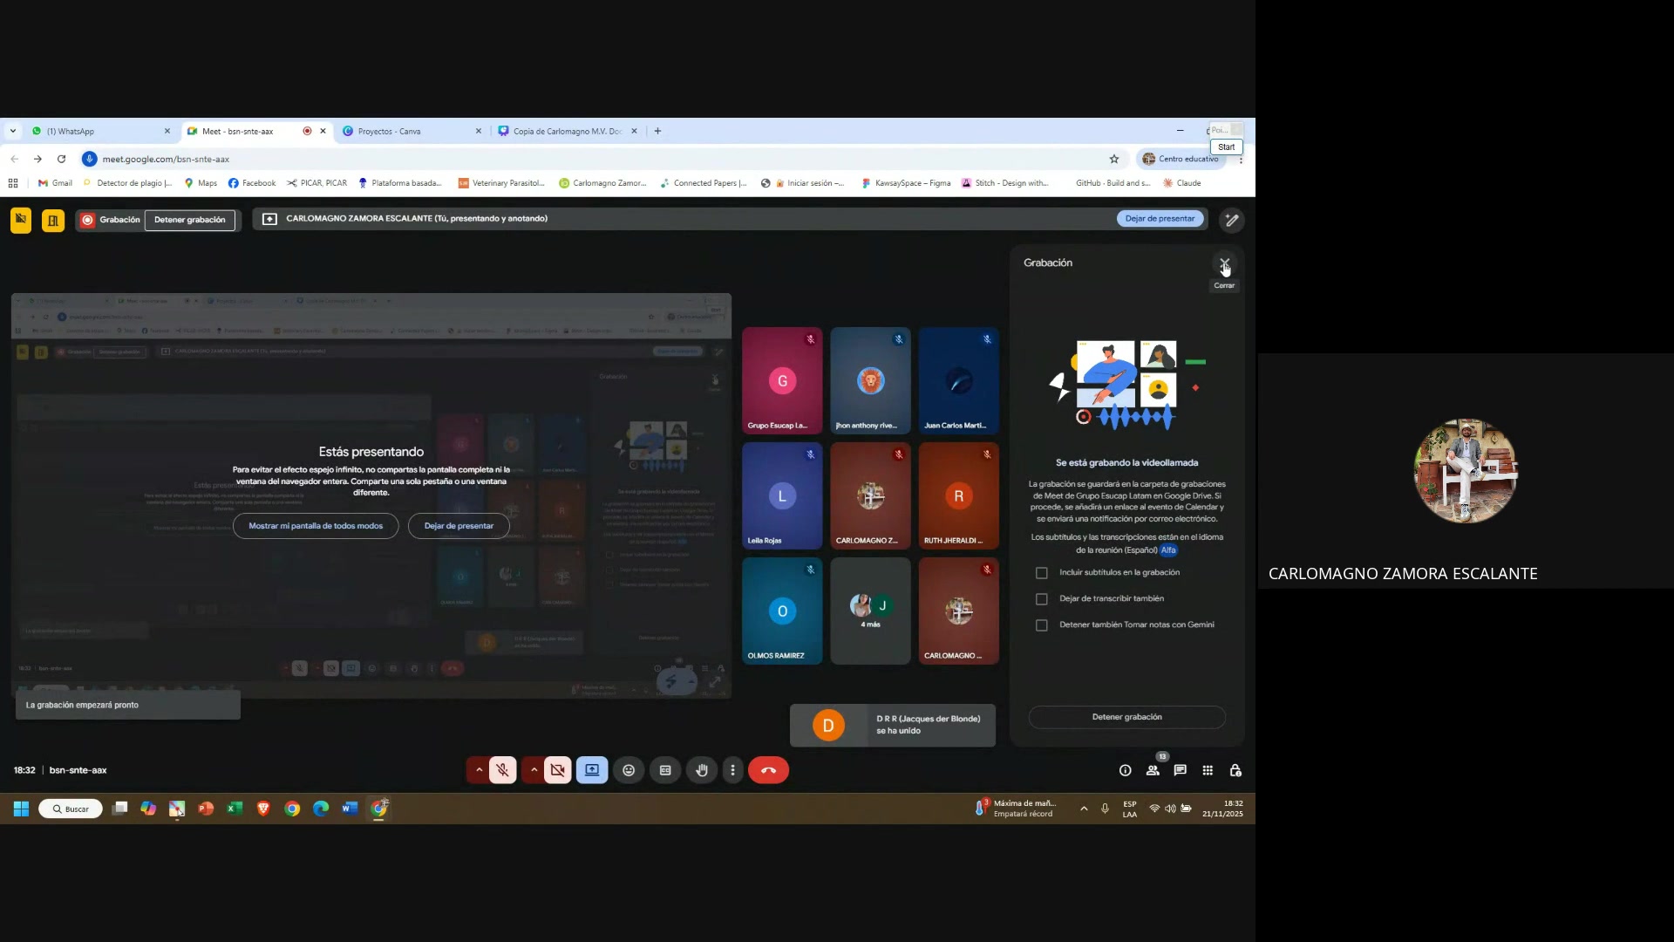
Task: Open meeting details info icon
Action: tap(1125, 770)
